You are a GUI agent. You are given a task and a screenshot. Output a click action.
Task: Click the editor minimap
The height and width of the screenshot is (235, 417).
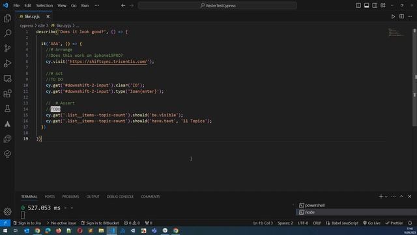coord(397,32)
